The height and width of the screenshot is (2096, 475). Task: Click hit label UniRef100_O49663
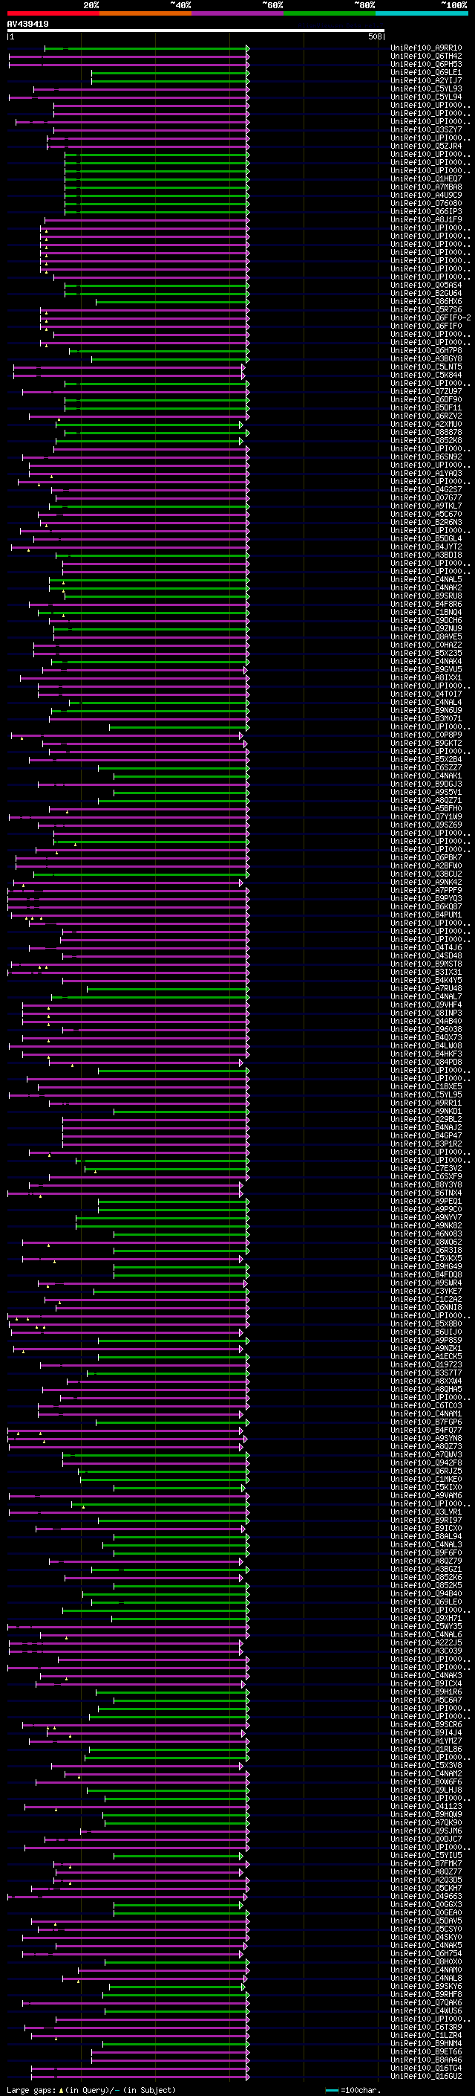coord(426,1896)
